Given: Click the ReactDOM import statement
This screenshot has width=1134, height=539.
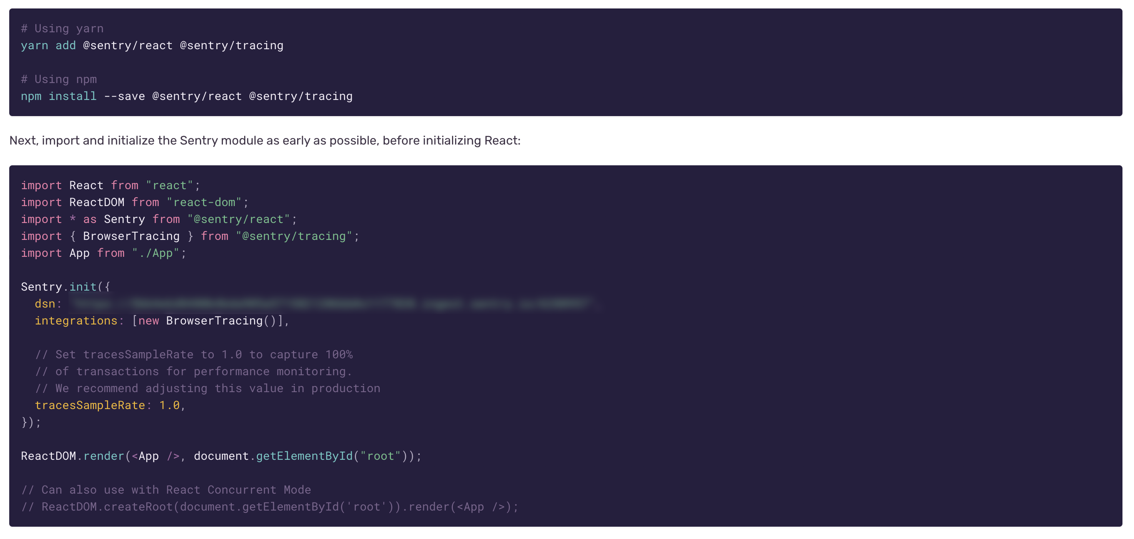Looking at the screenshot, I should coord(134,202).
